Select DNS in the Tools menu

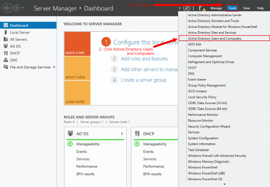pyautogui.click(x=191, y=74)
